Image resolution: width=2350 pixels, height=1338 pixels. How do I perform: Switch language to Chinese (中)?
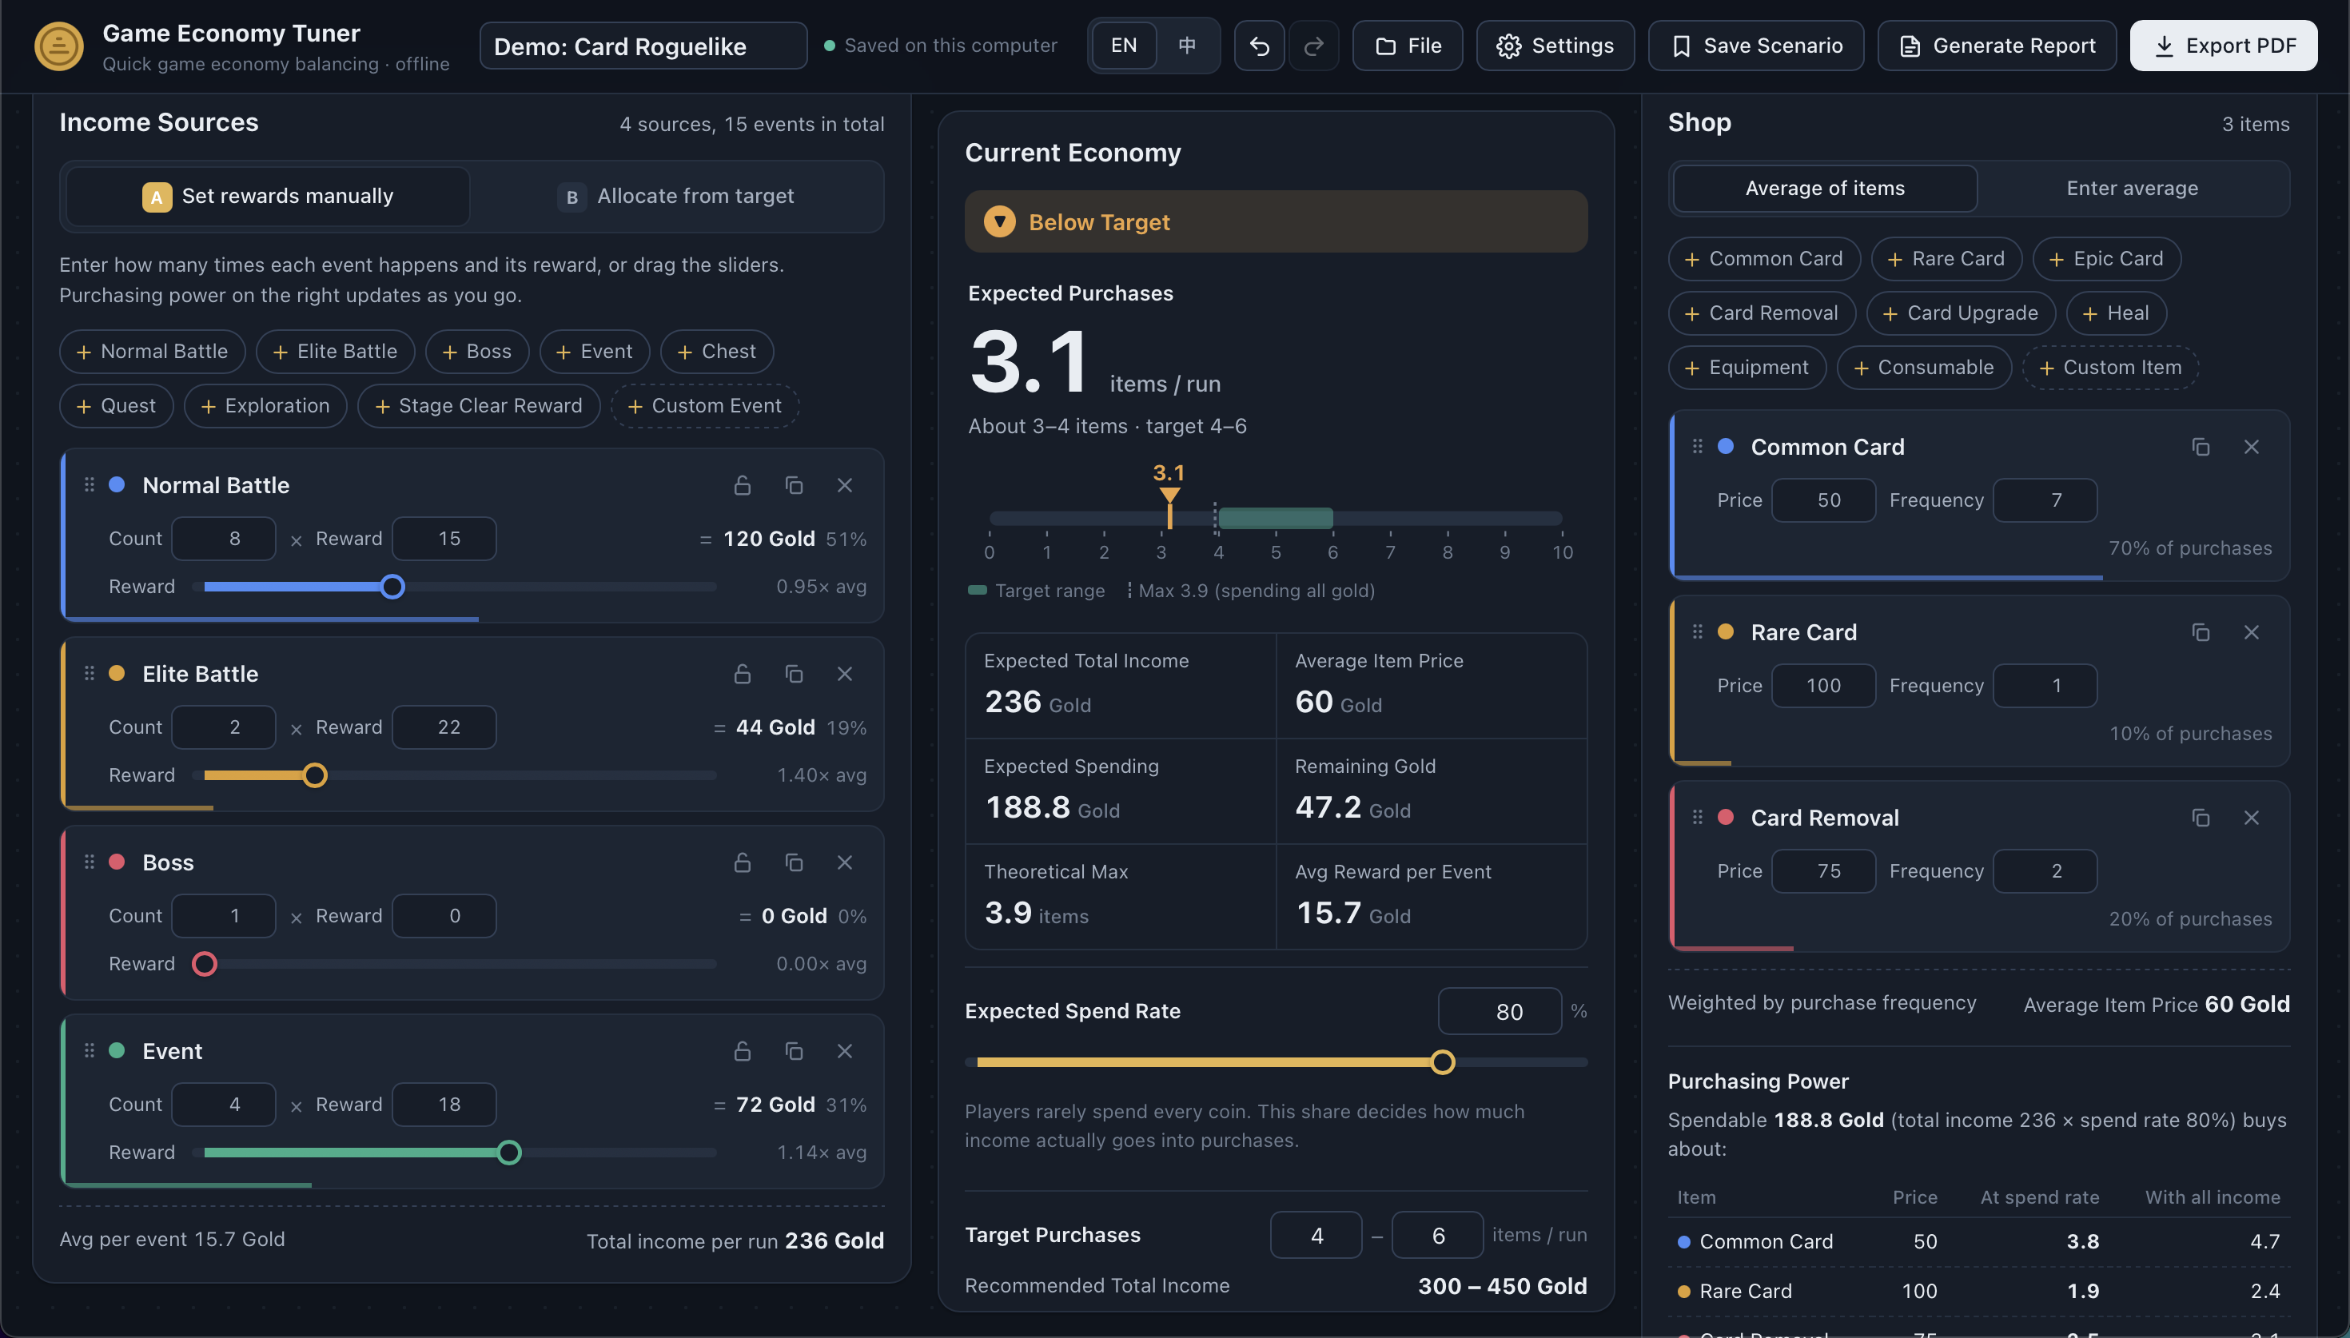click(1187, 46)
